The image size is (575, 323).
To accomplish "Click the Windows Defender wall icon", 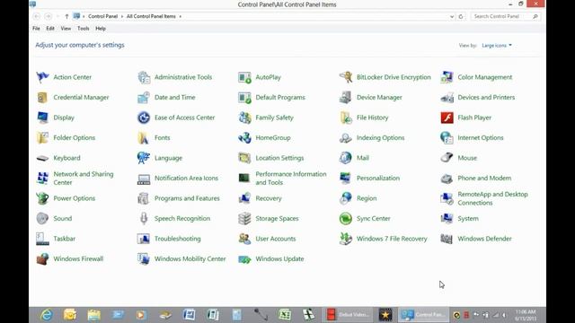I will coord(447,239).
